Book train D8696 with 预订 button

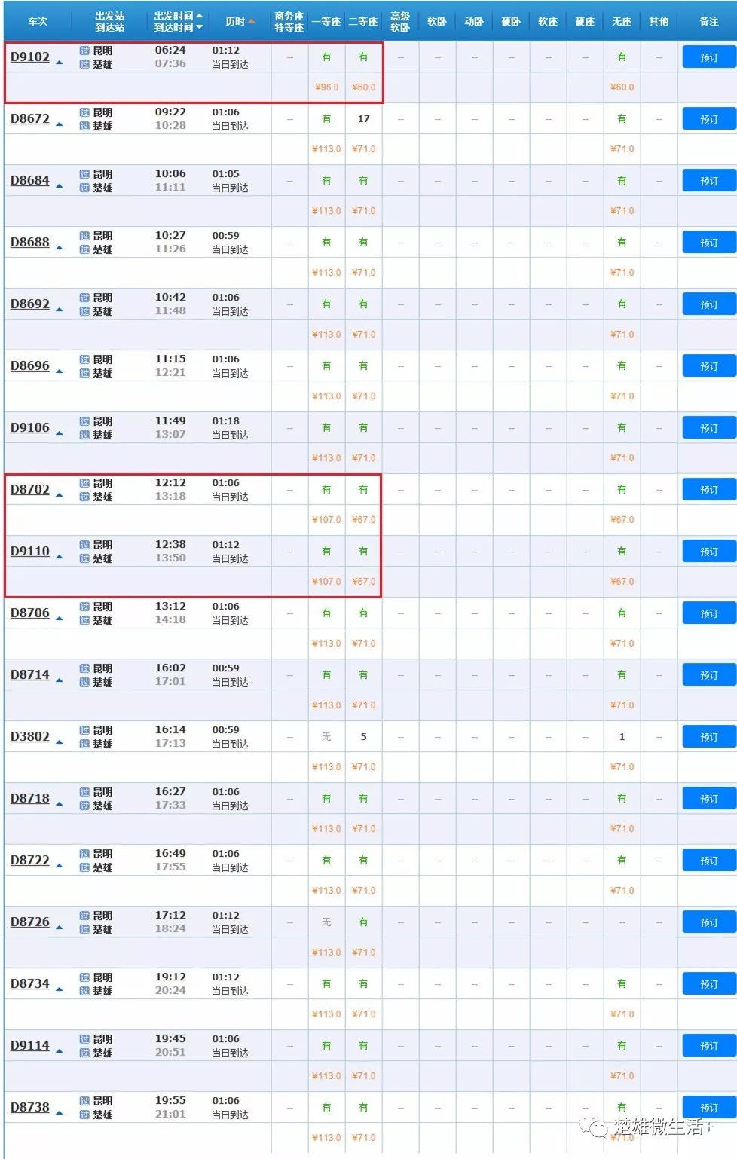coord(709,366)
